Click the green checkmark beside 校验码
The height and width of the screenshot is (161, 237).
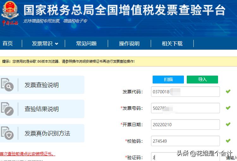[x=228, y=141]
